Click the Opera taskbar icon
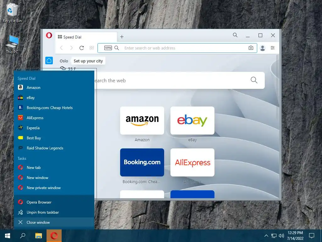 (54, 236)
